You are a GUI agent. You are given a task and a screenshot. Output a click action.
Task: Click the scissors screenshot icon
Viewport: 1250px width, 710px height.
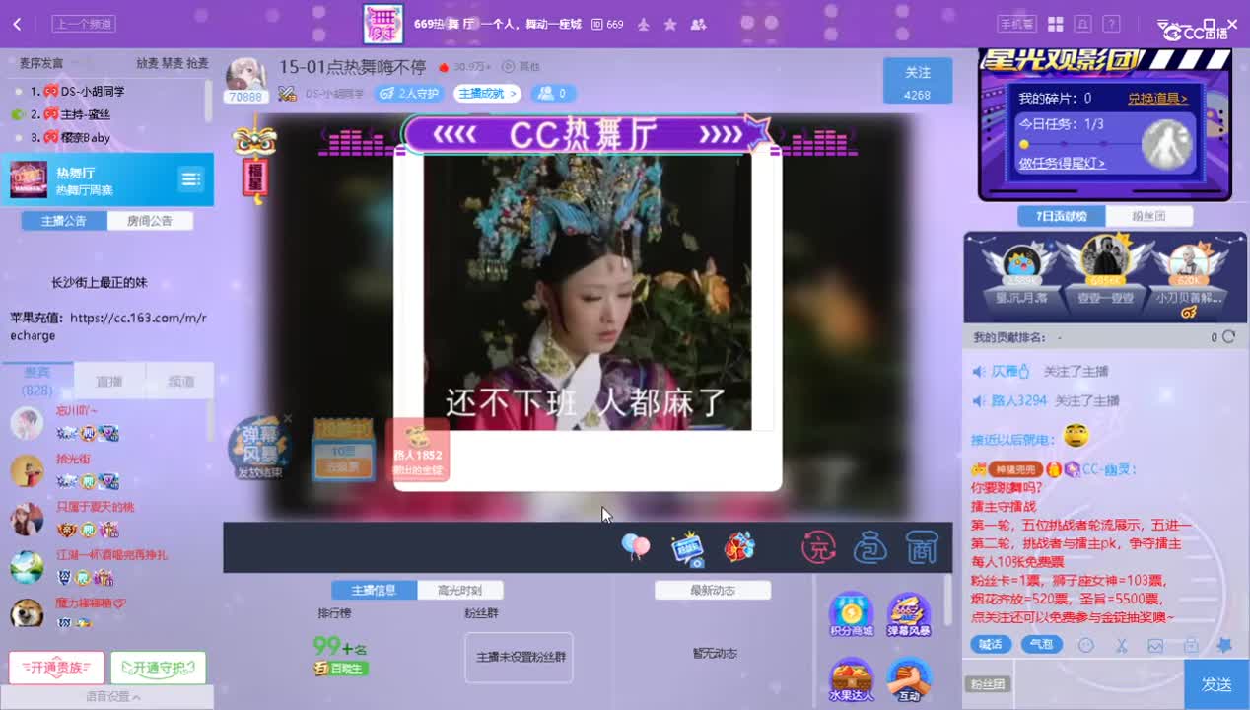1121,645
